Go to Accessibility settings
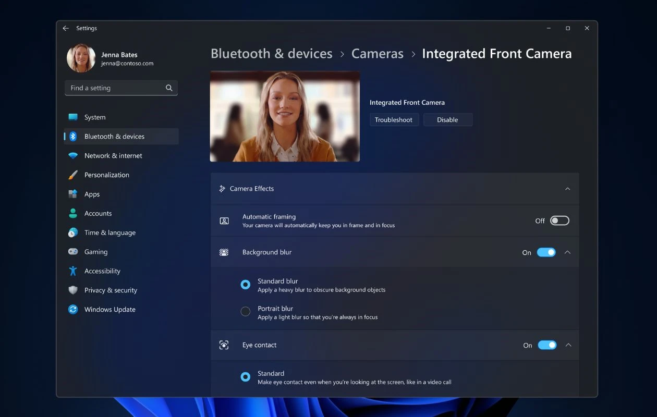 coord(121,271)
